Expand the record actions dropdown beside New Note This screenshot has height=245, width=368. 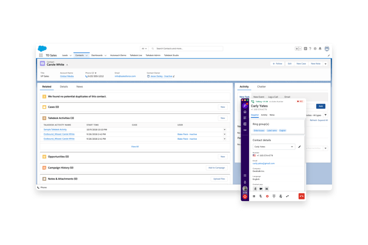tap(326, 63)
